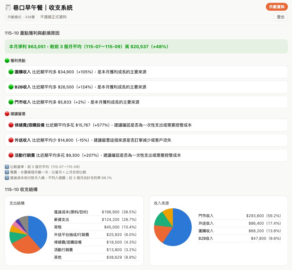Click the green dot in B2B收入 highlight row
Screen dimensions: 292x270
pos(11,87)
